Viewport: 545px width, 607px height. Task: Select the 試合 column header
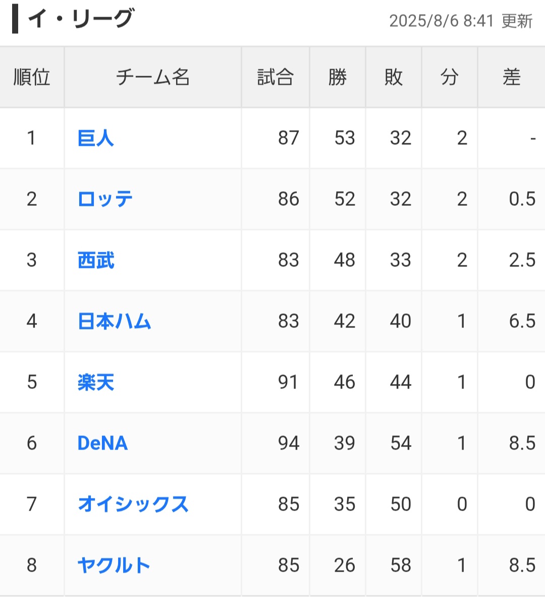click(x=275, y=77)
